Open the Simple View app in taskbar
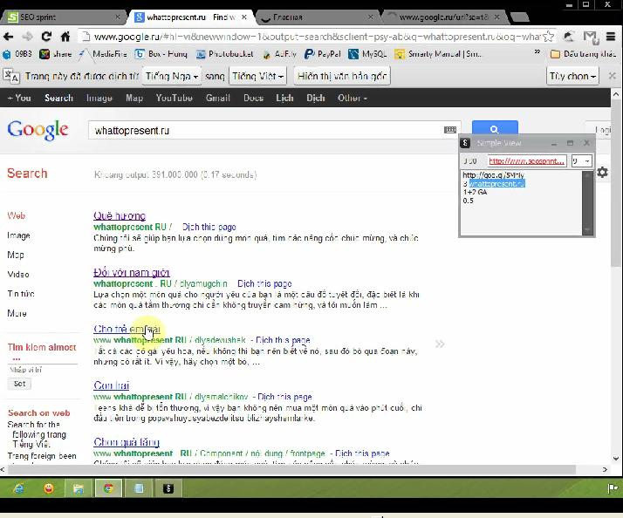The height and width of the screenshot is (518, 623). [168, 488]
